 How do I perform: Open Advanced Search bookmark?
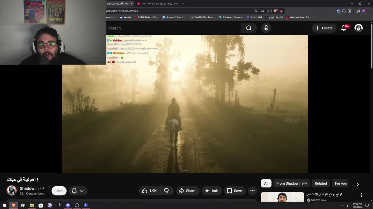[x=174, y=17]
